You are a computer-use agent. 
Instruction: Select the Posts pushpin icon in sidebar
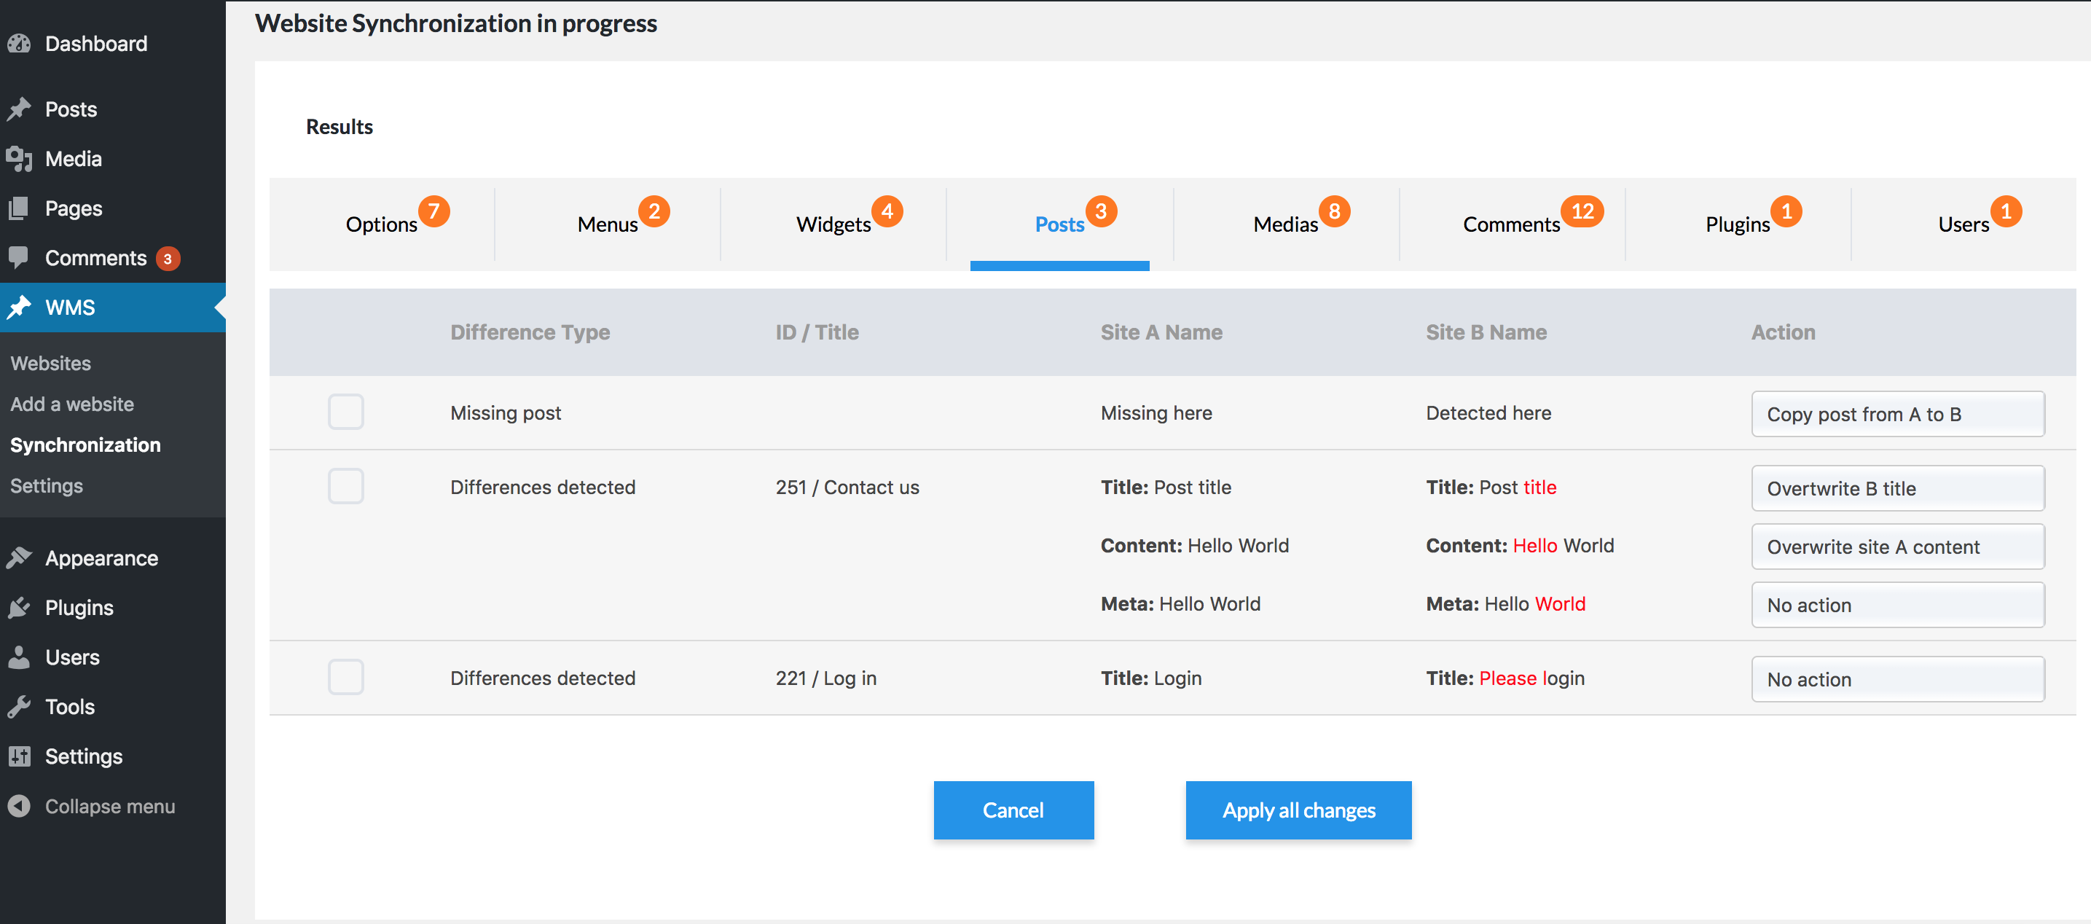(20, 108)
